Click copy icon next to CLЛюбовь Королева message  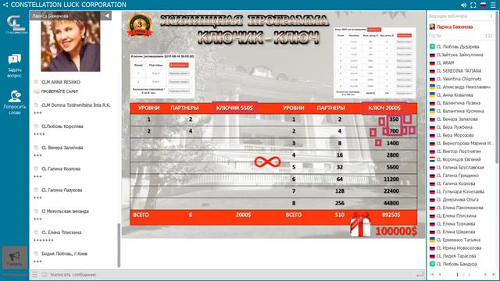(37, 126)
